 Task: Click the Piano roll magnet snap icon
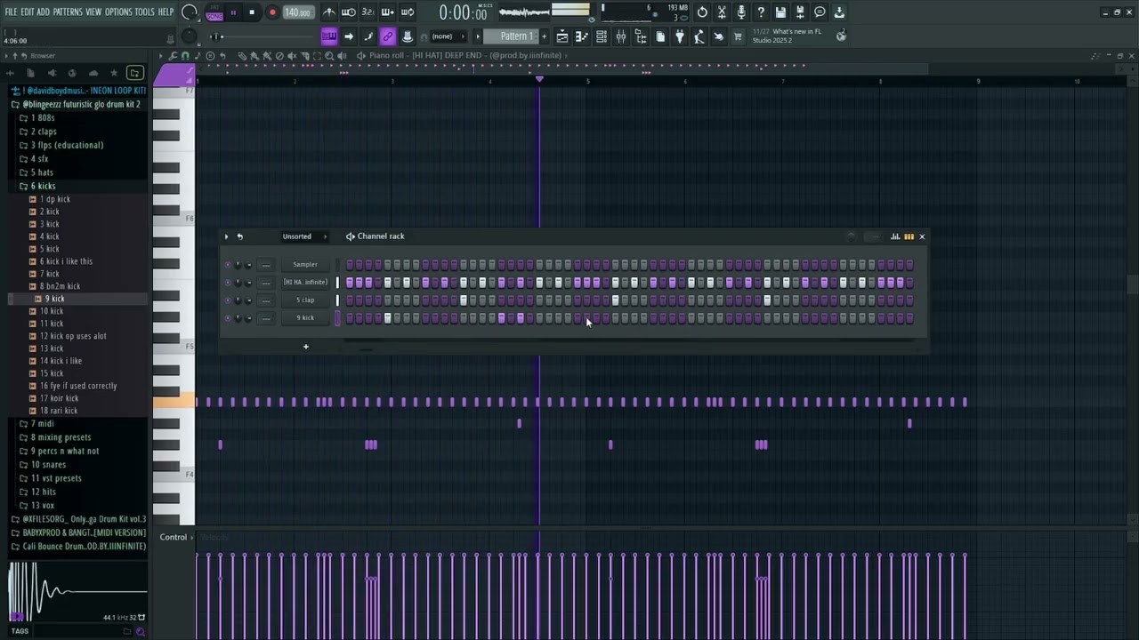tap(185, 56)
